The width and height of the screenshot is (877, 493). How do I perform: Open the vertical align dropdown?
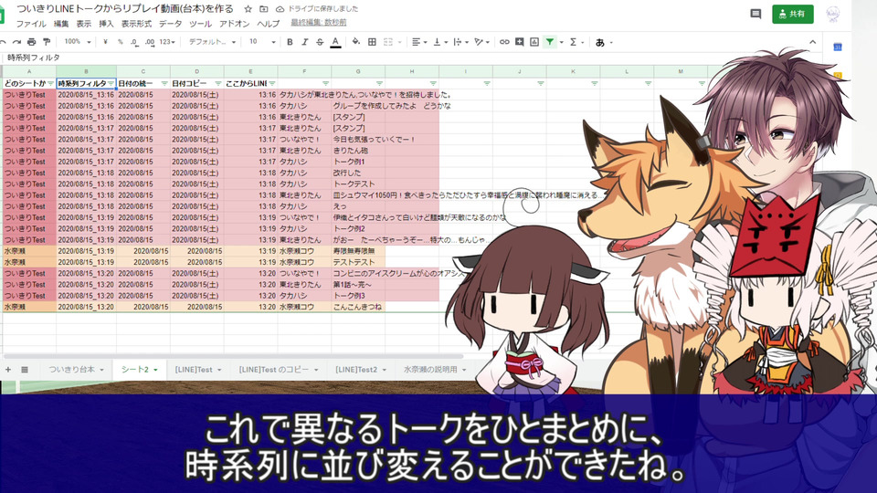point(440,42)
